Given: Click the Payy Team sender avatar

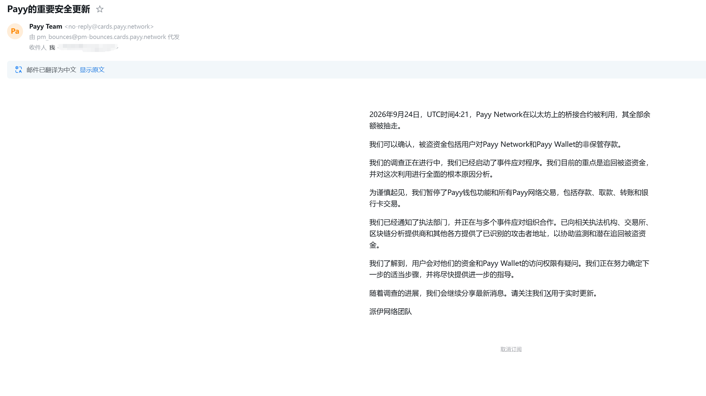Looking at the screenshot, I should click(15, 31).
